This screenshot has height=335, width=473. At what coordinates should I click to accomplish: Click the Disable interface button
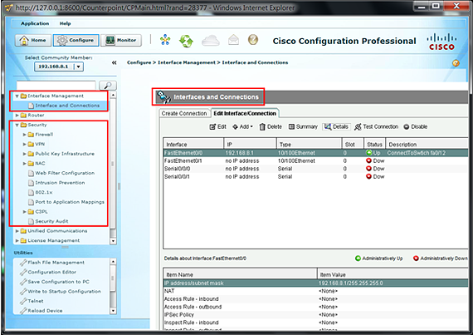416,126
